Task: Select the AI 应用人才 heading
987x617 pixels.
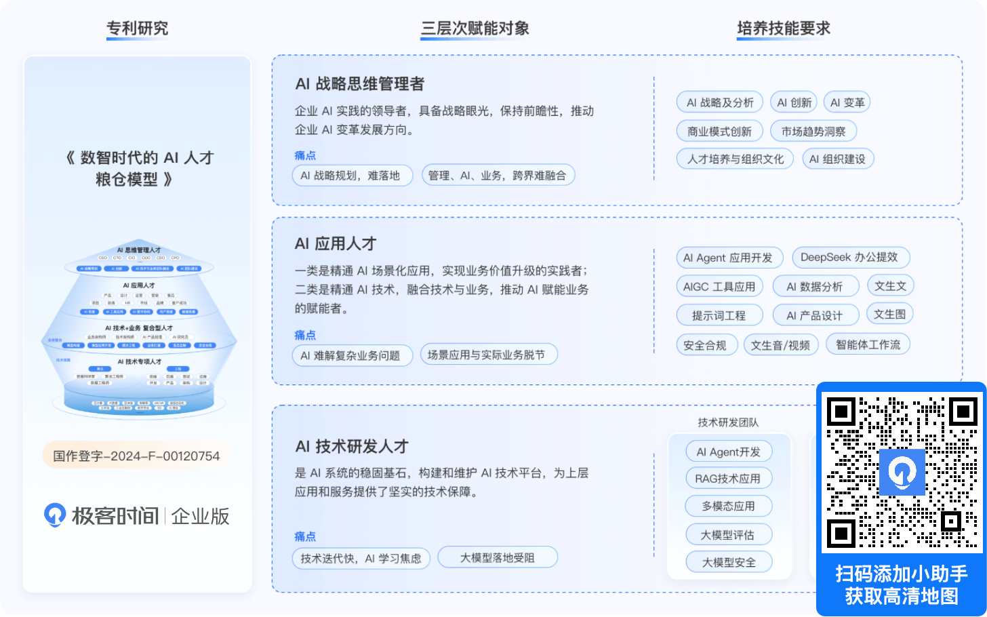Action: point(336,243)
